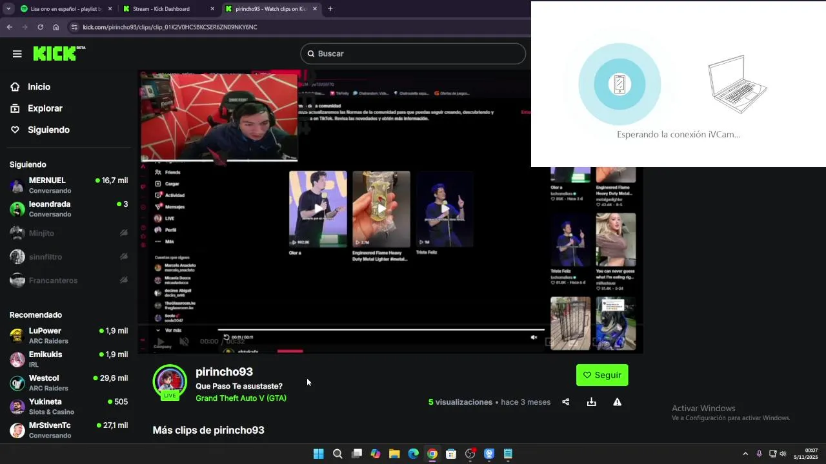Play the clip with play button
826x464 pixels.
[x=161, y=342]
